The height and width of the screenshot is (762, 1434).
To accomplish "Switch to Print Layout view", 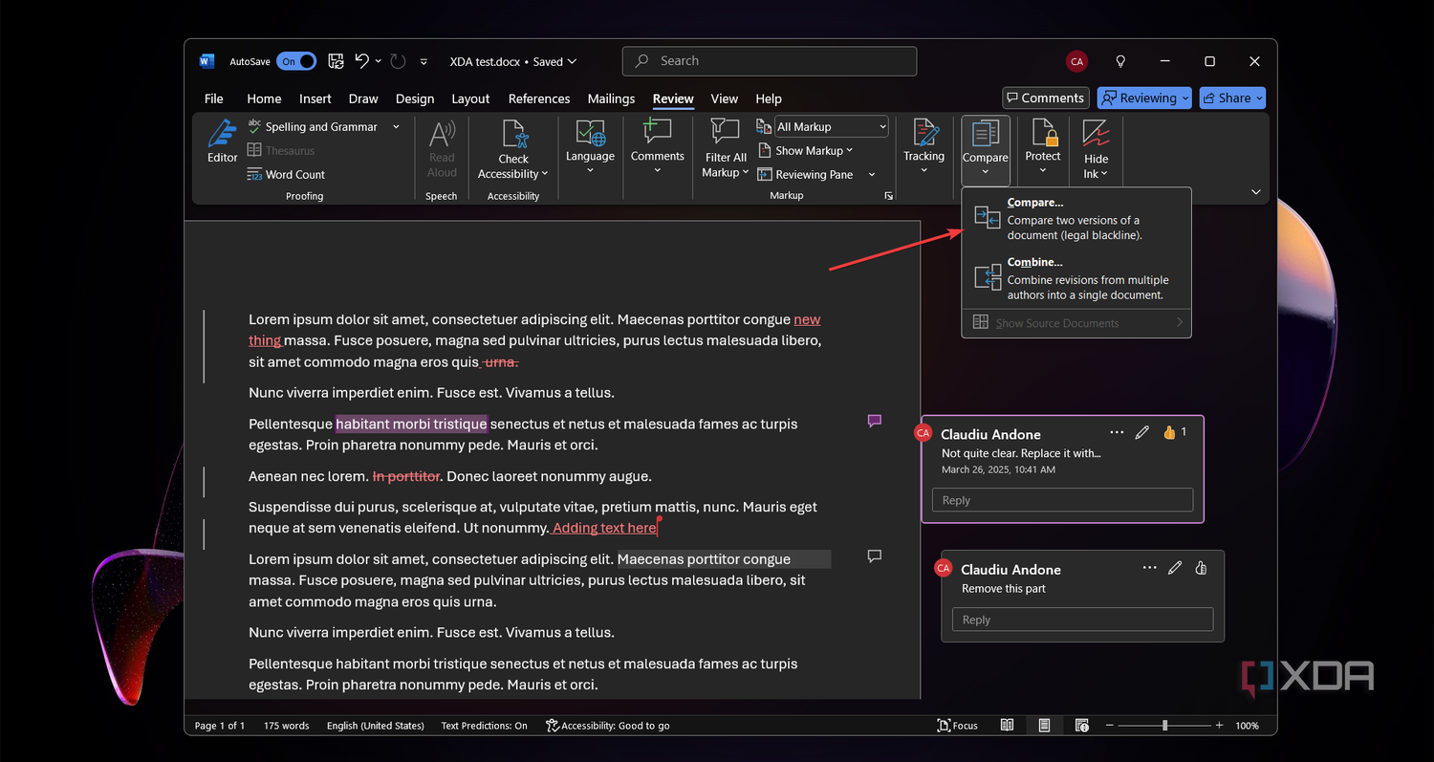I will (x=1044, y=726).
